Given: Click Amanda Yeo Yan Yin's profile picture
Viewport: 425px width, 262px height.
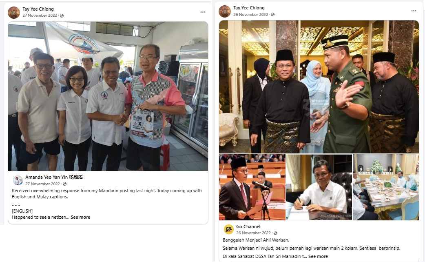Looking at the screenshot, I should point(18,180).
